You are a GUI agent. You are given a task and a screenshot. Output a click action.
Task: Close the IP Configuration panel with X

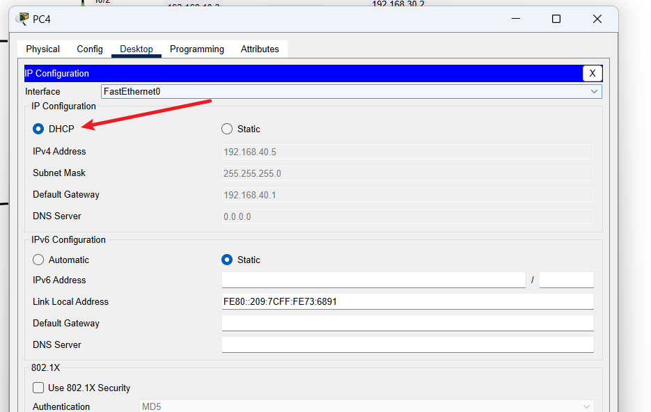click(593, 74)
